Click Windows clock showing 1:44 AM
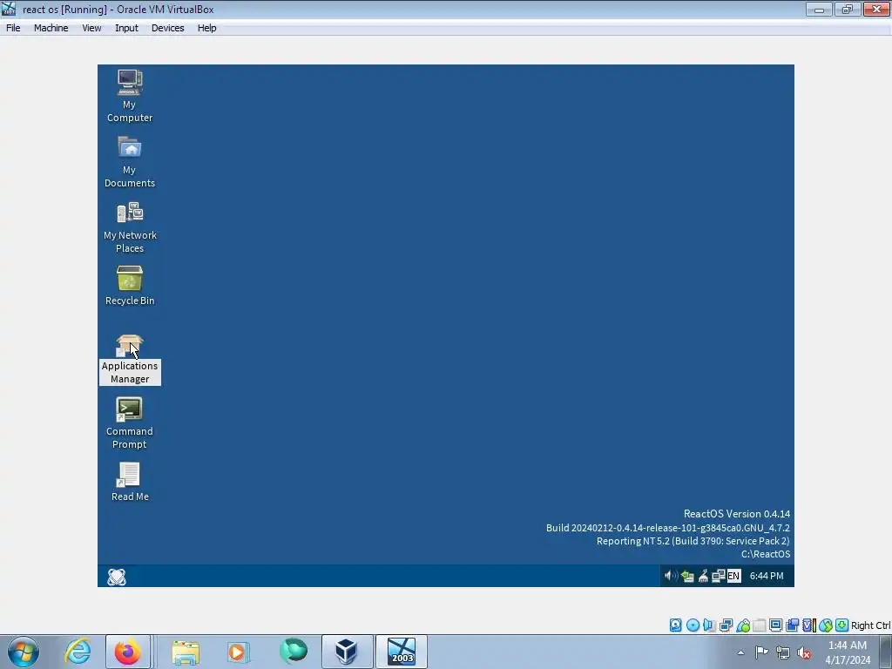Viewport: 892px width, 669px height. (x=848, y=652)
